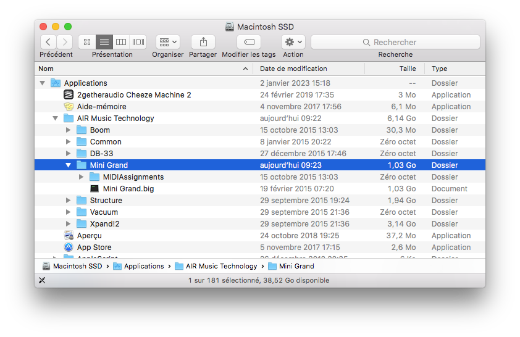The image size is (520, 337).
Task: Click the back navigation arrow
Action: click(x=48, y=42)
